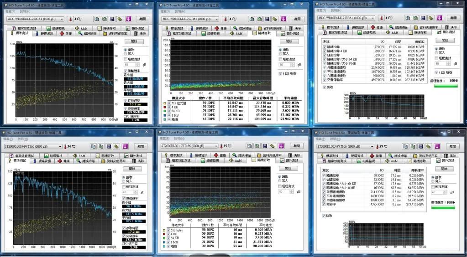Open drive dropdown in ST2000 35℃ window
467x257 pixels.
click(216, 146)
